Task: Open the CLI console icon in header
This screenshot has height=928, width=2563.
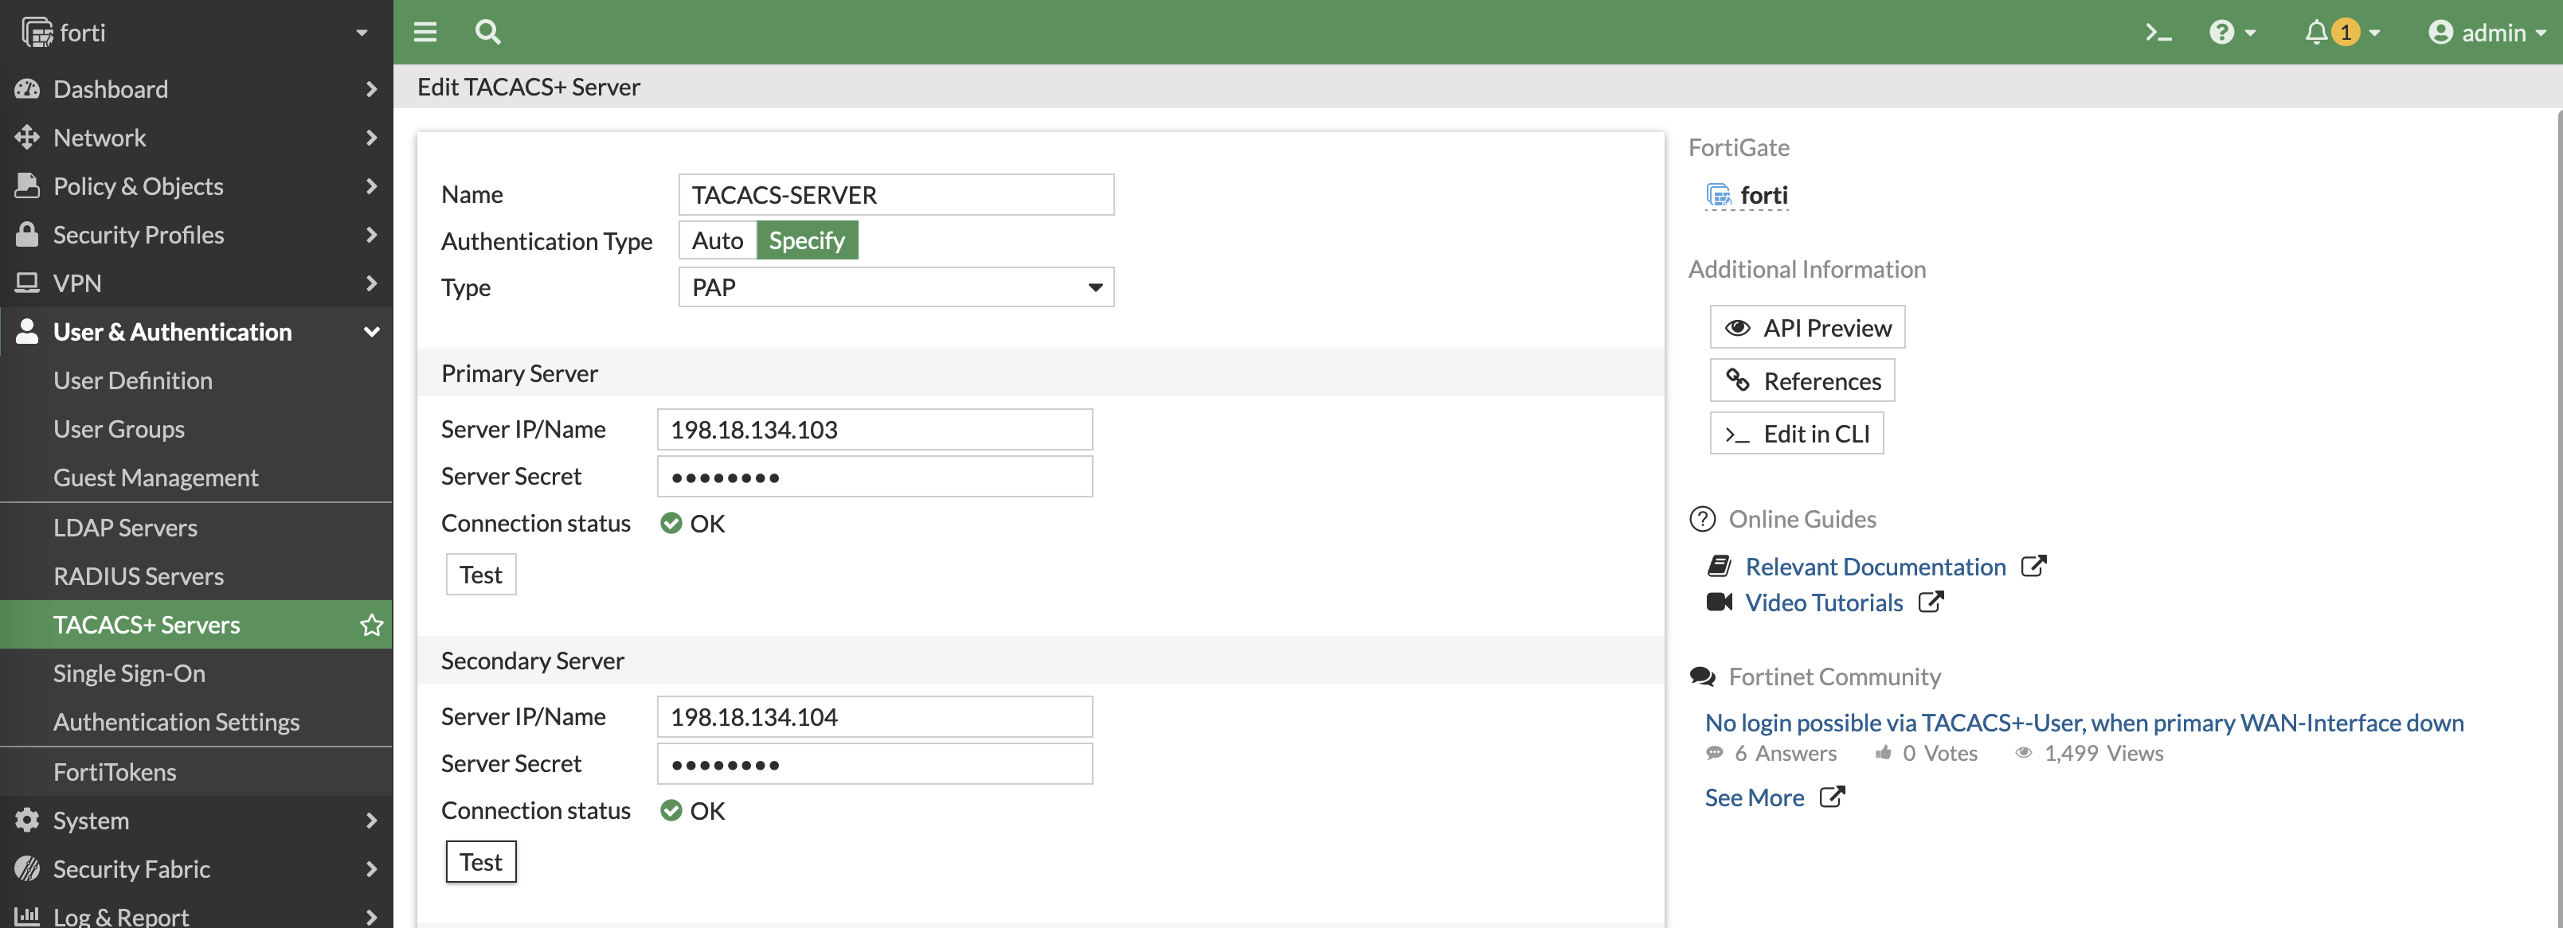Action: pyautogui.click(x=2157, y=32)
